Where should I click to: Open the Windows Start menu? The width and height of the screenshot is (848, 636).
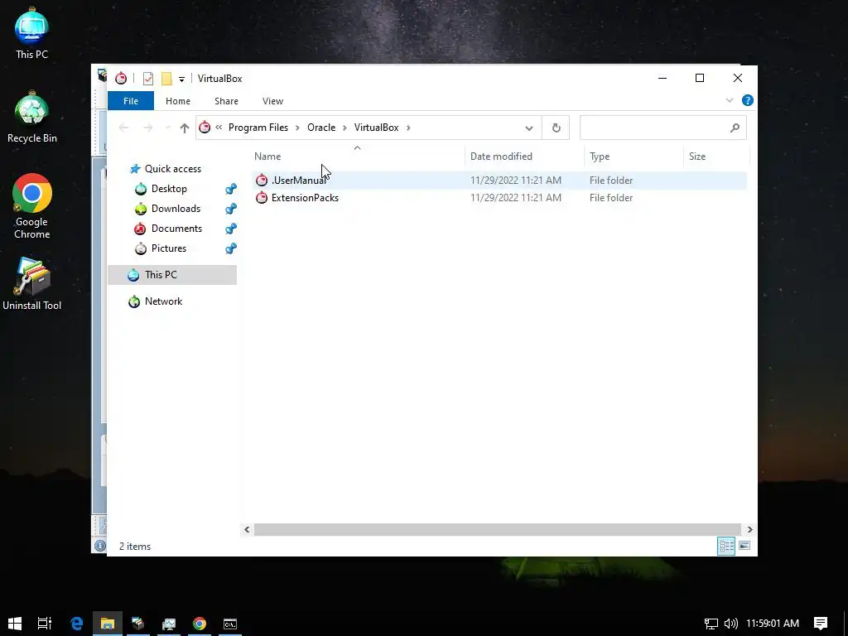[15, 624]
